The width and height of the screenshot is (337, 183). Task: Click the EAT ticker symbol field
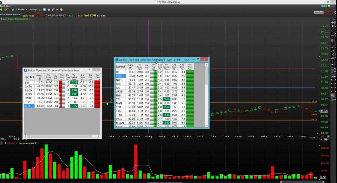pos(7,10)
